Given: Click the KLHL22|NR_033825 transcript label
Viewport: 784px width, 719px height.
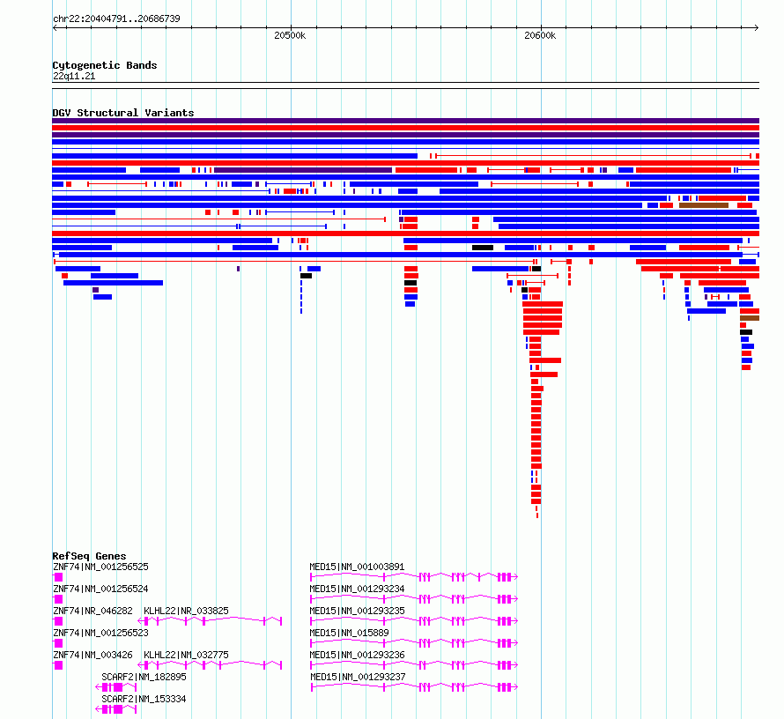Looking at the screenshot, I should pyautogui.click(x=186, y=611).
